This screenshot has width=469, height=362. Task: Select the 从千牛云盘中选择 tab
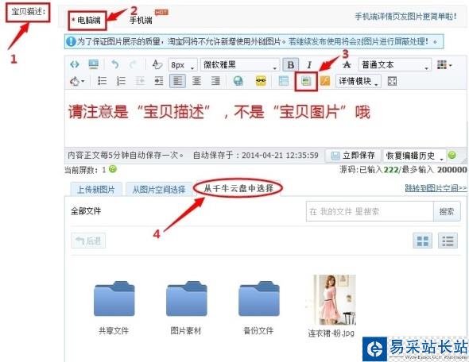tap(238, 188)
